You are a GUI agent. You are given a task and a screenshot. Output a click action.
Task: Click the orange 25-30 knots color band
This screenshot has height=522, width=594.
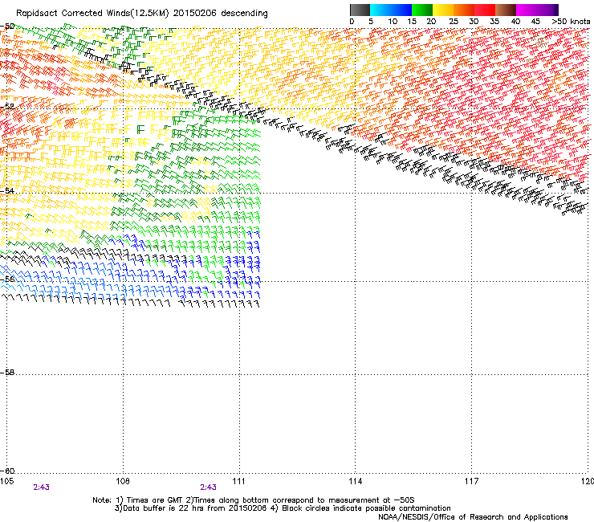click(x=464, y=10)
